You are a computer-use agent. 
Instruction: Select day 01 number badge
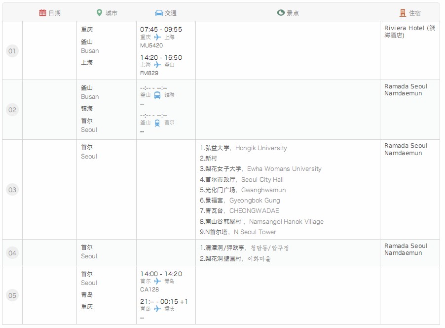[x=12, y=51]
